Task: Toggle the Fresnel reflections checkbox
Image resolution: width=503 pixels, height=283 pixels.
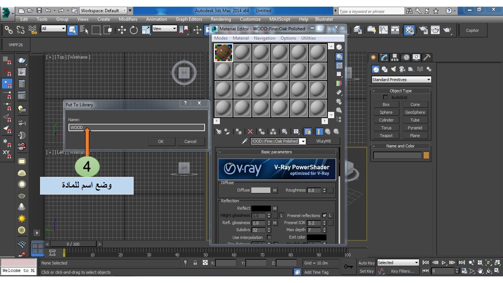Action: coord(324,215)
